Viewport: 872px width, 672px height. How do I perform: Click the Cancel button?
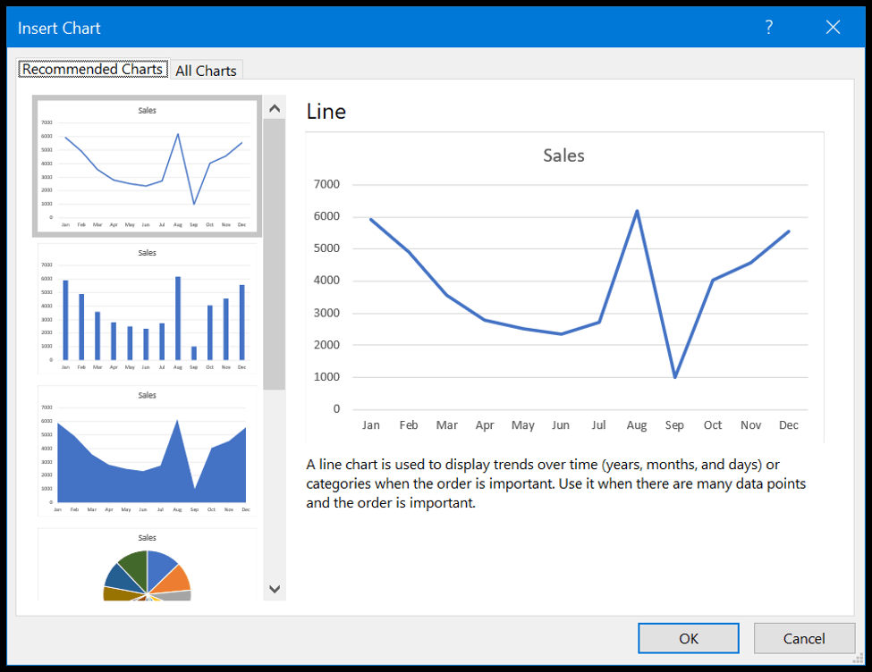click(804, 638)
